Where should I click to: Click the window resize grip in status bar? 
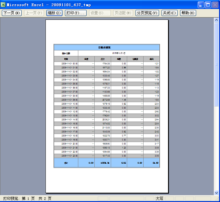click(218, 199)
